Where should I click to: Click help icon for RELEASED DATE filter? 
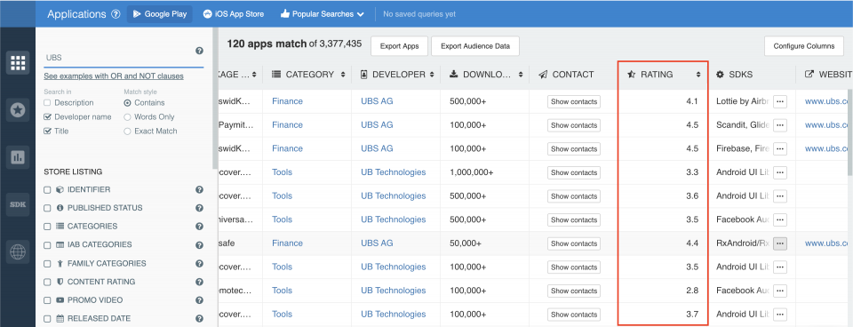(x=199, y=318)
